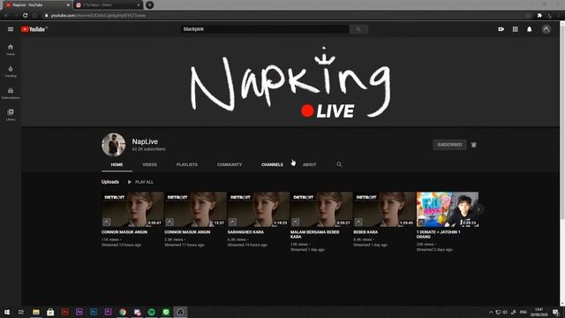Open CONNOR MASUK ANGIN streamed 17 hours ago
The width and height of the screenshot is (565, 318).
[x=187, y=232]
